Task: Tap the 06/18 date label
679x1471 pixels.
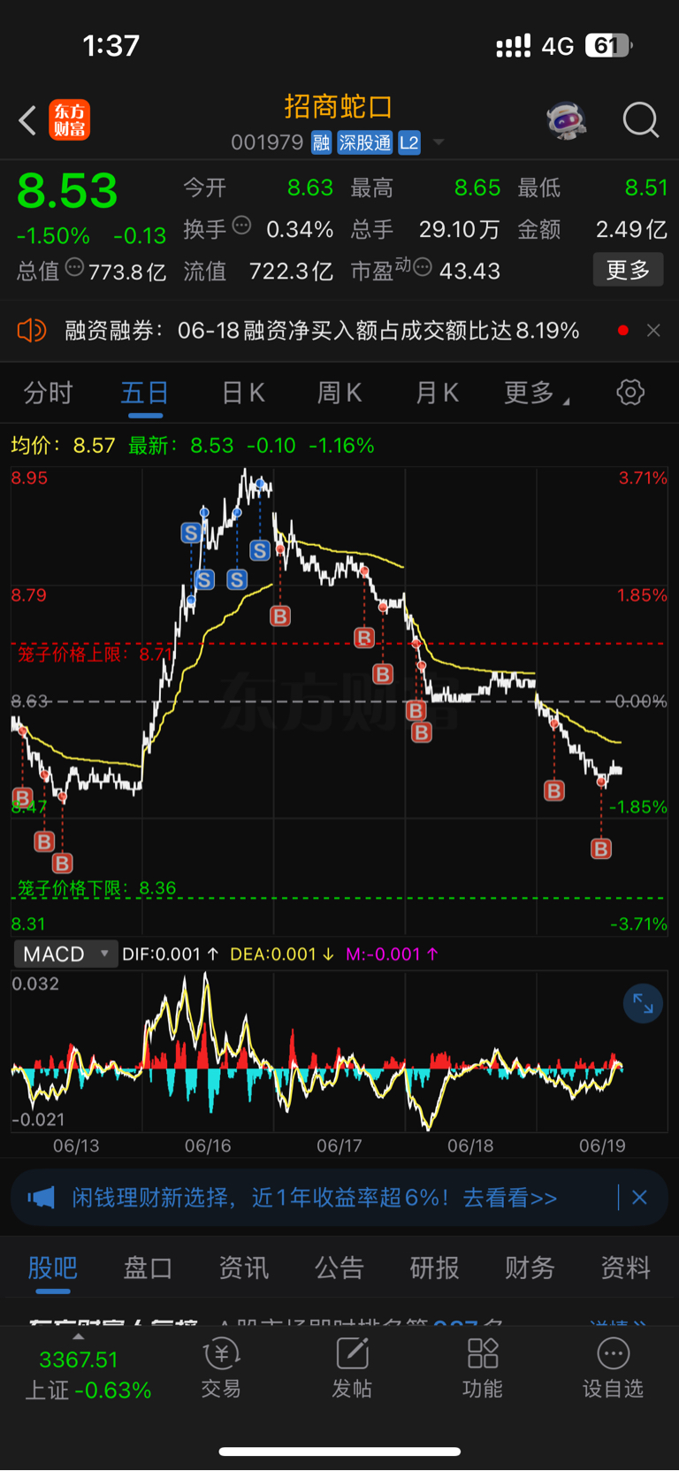Action: (470, 1145)
